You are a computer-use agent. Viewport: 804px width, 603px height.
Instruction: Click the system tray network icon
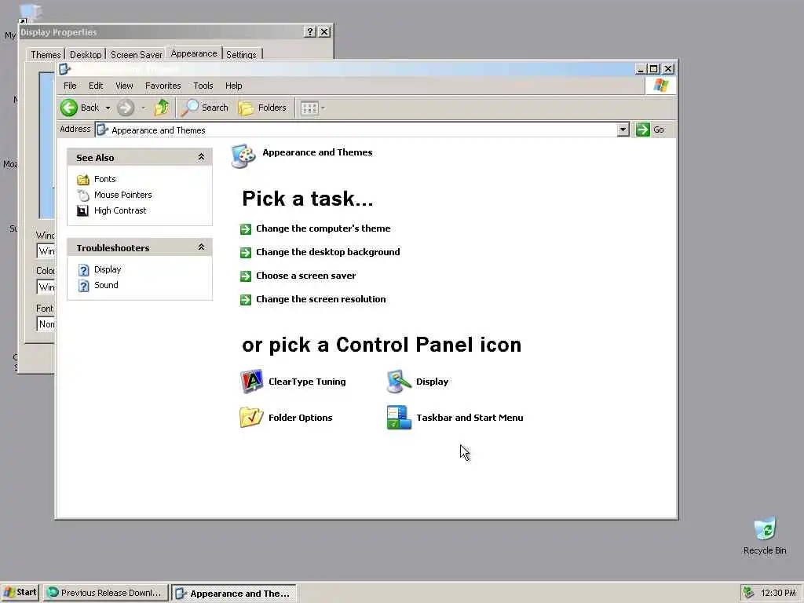[748, 593]
